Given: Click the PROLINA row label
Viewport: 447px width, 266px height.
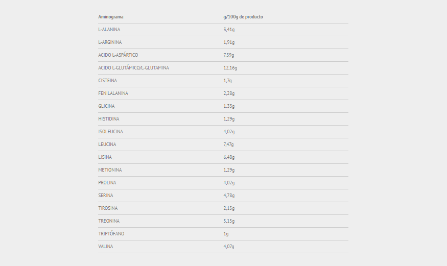Looking at the screenshot, I should tap(107, 183).
